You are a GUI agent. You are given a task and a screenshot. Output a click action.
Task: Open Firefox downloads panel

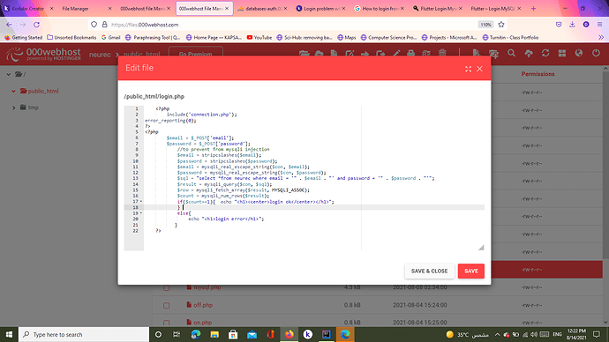click(572, 25)
